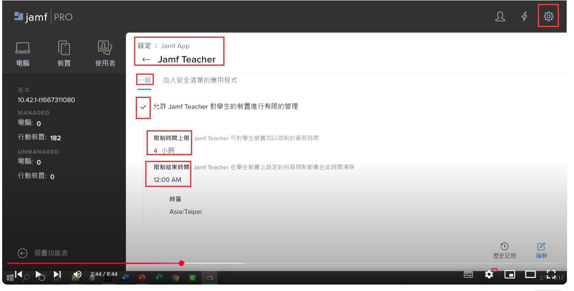Click the Jamf Teacher page title
The height and width of the screenshot is (291, 574).
pyautogui.click(x=187, y=60)
